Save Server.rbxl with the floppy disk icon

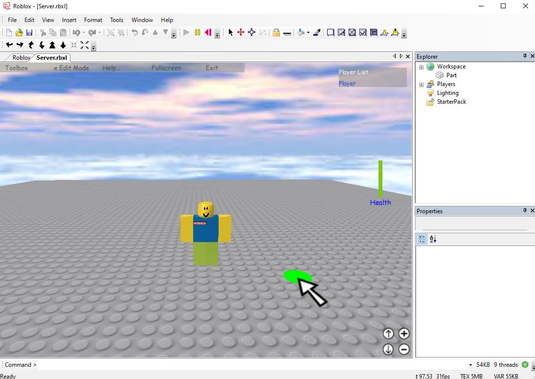point(29,32)
